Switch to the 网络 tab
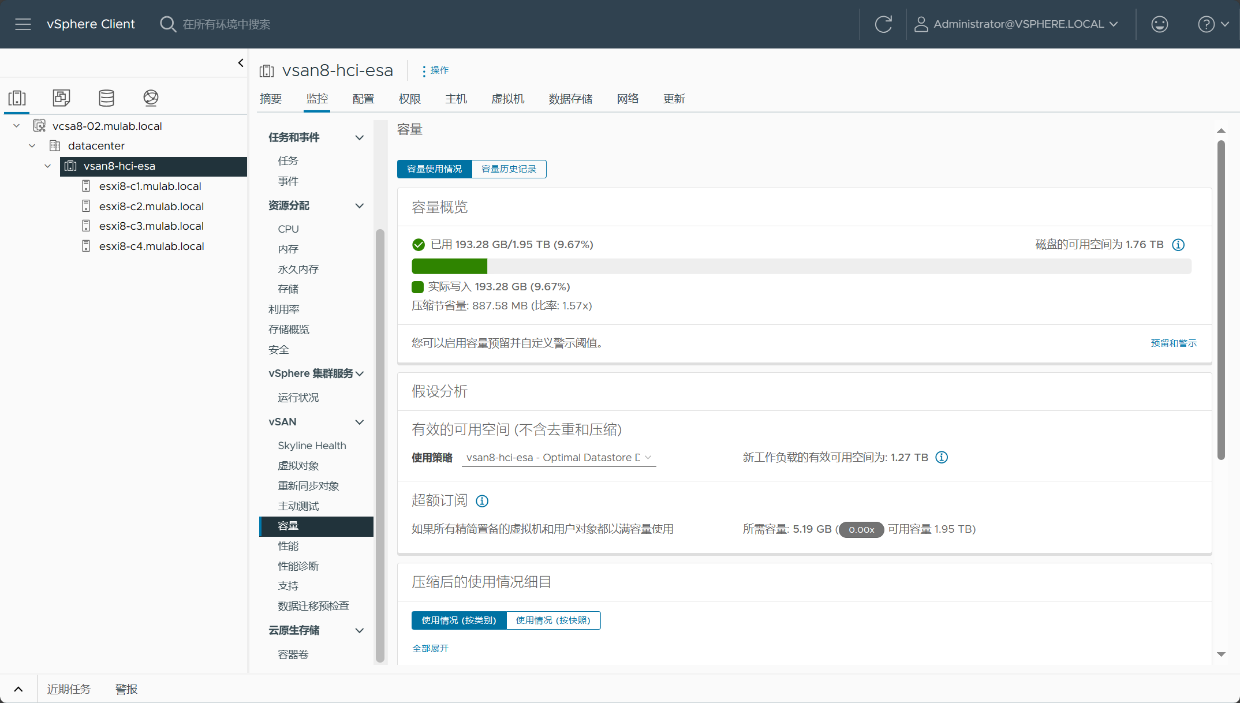Viewport: 1240px width, 703px height. (628, 99)
